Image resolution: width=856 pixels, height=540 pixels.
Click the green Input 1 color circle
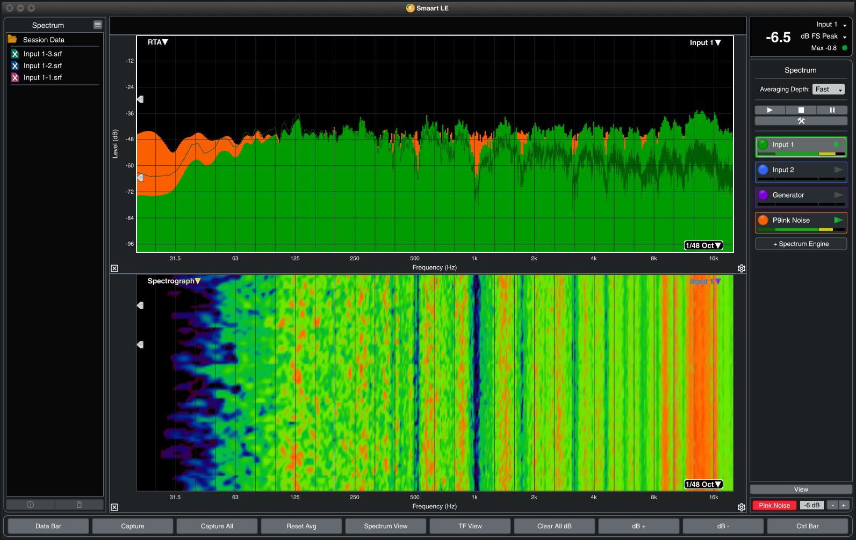coord(763,144)
